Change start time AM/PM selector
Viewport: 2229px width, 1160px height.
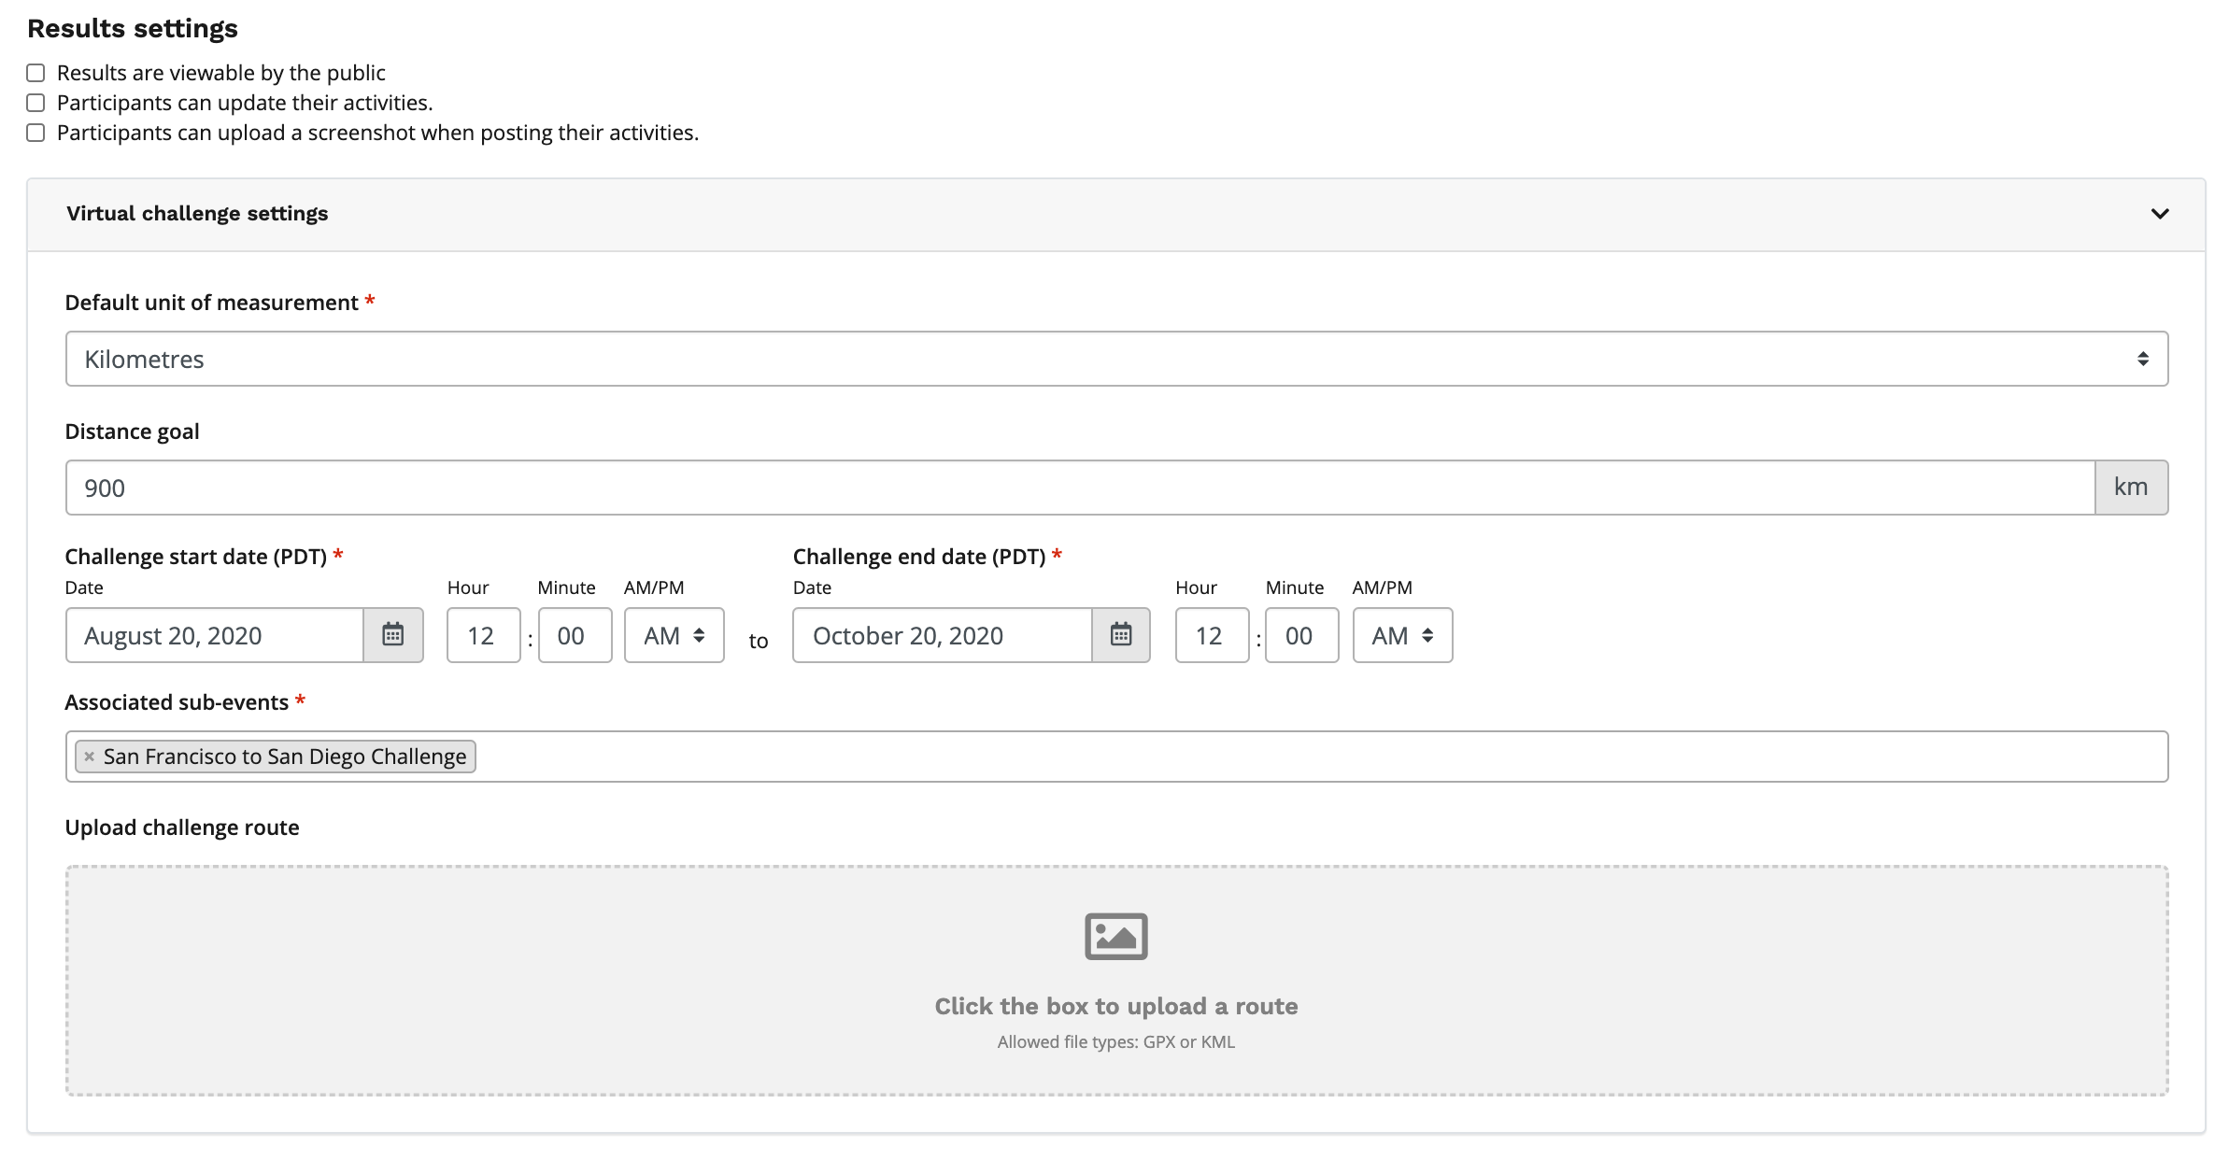(x=674, y=635)
